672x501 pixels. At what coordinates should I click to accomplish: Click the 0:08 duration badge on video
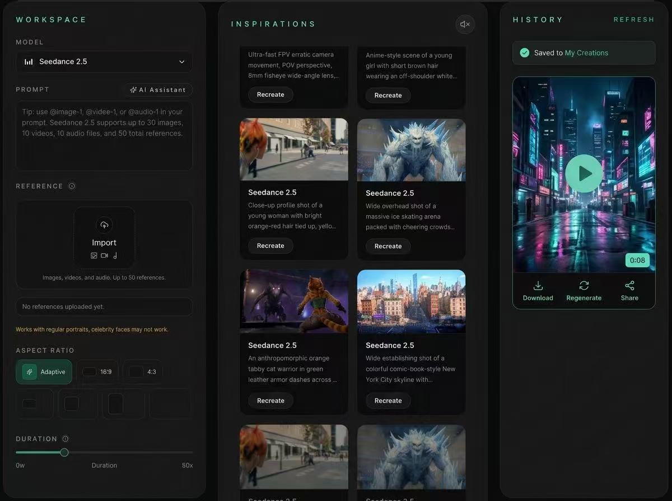point(637,260)
